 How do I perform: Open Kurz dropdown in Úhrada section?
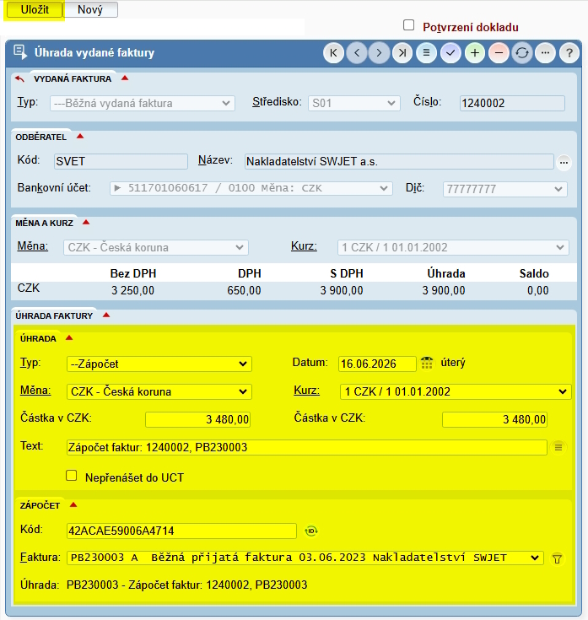pyautogui.click(x=456, y=391)
